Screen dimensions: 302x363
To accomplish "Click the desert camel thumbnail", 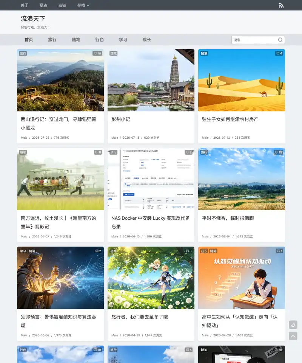I will (x=242, y=80).
